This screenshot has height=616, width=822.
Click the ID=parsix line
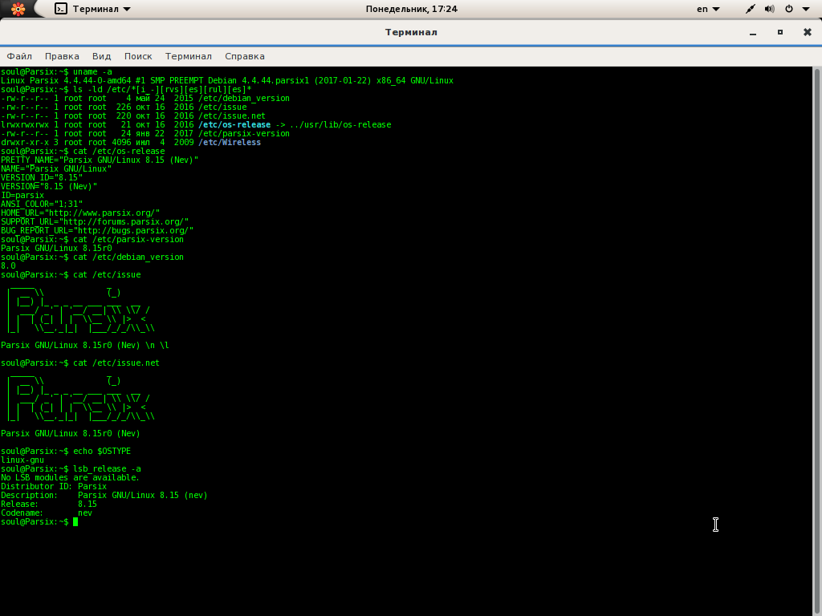[22, 196]
